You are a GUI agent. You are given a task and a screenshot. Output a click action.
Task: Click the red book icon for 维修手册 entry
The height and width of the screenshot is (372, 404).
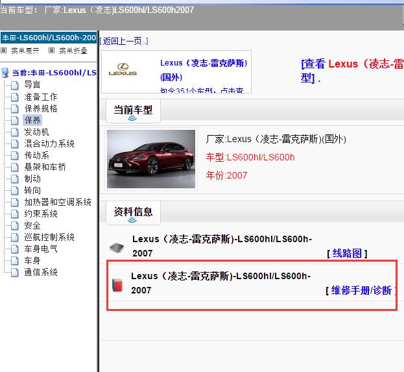[x=117, y=285]
